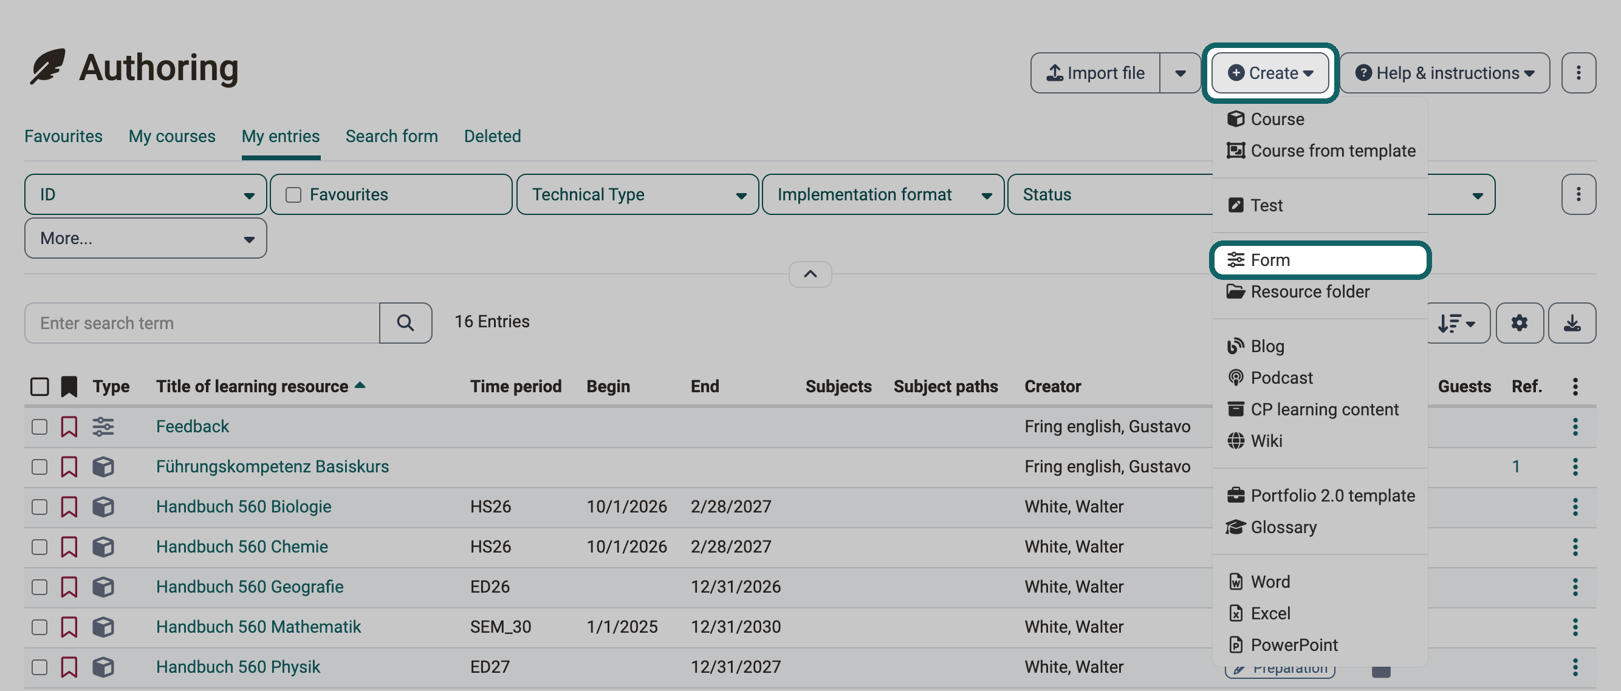This screenshot has height=691, width=1621.
Task: Open Handbuch 560 Mathematik link
Action: 258,626
